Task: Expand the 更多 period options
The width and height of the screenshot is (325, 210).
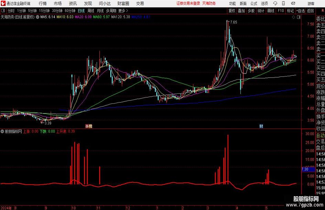Action: (123, 11)
